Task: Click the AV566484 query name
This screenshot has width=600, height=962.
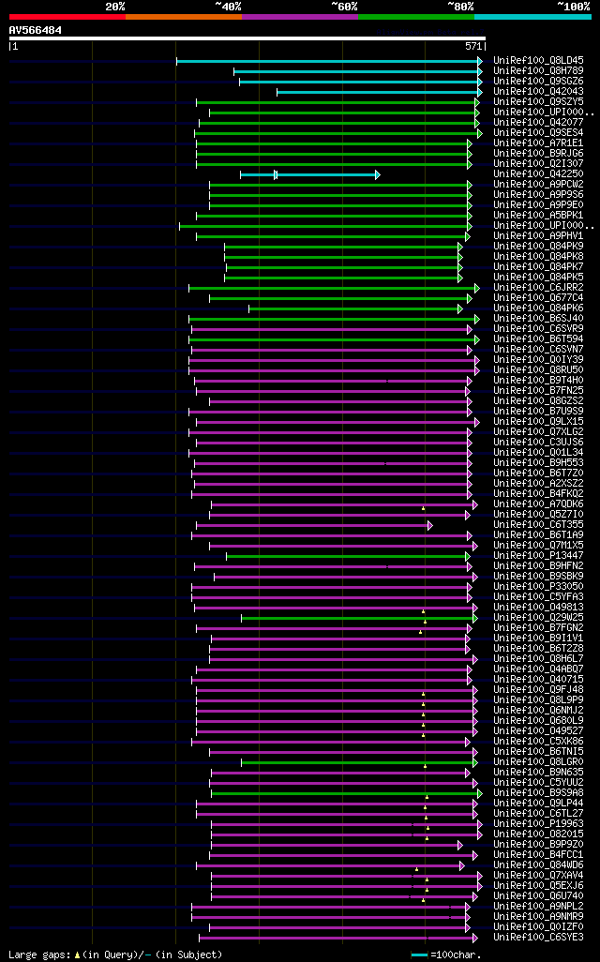Action: [36, 30]
